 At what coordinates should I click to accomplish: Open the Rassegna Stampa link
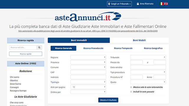18,91
